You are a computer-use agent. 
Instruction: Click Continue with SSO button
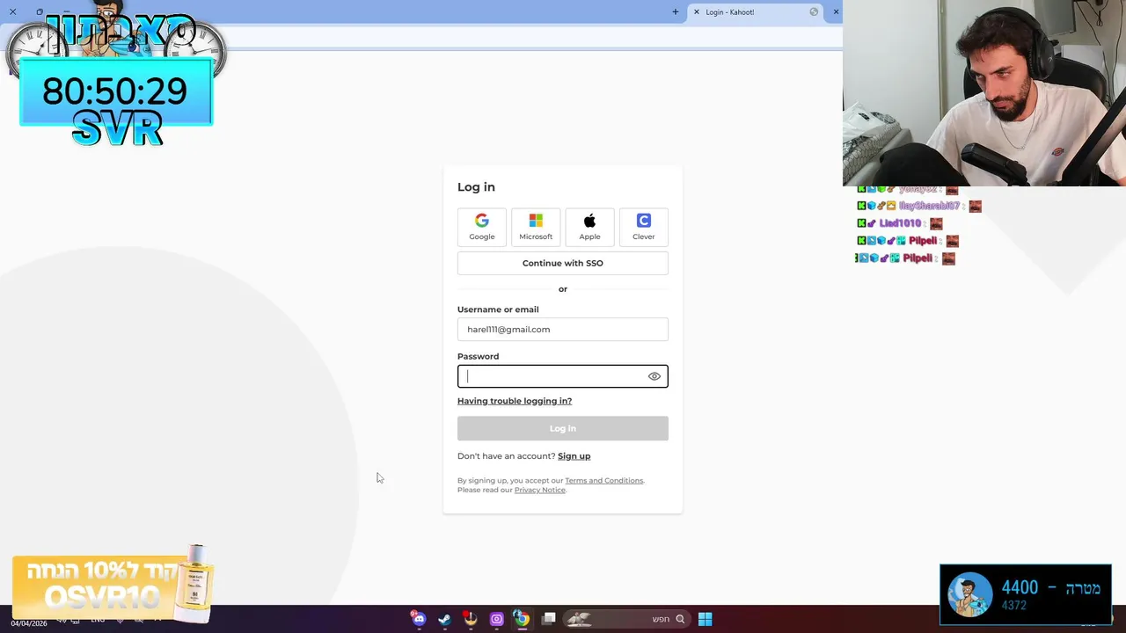[563, 263]
